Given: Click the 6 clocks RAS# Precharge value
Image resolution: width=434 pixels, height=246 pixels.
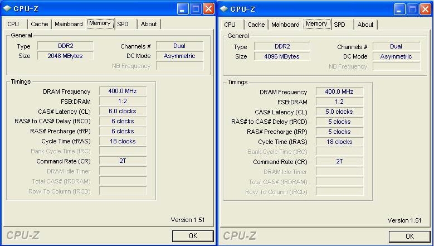Looking at the screenshot, I should click(123, 131).
